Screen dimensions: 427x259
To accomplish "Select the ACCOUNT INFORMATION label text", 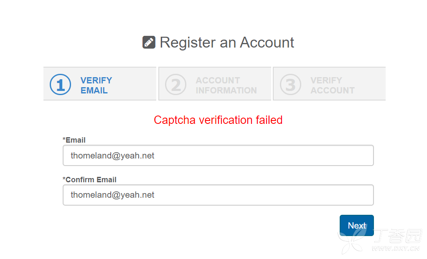I will coord(226,85).
